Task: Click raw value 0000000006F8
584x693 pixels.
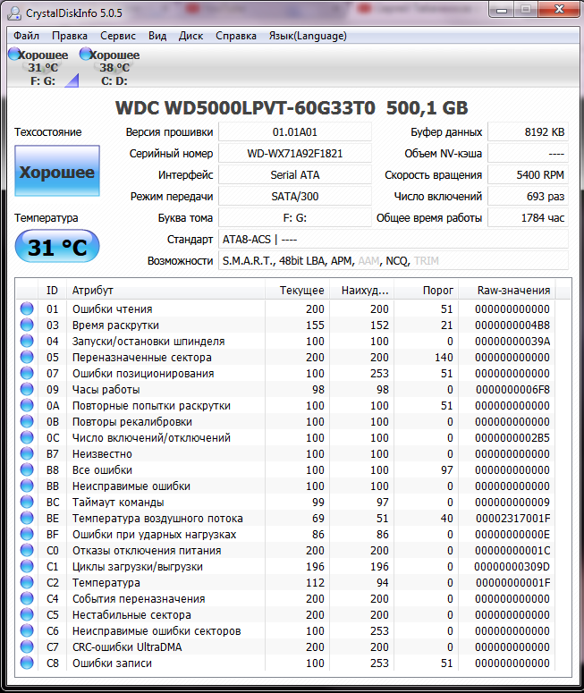Action: click(512, 389)
